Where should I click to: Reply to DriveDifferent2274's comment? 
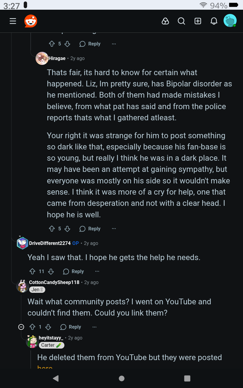click(x=74, y=272)
